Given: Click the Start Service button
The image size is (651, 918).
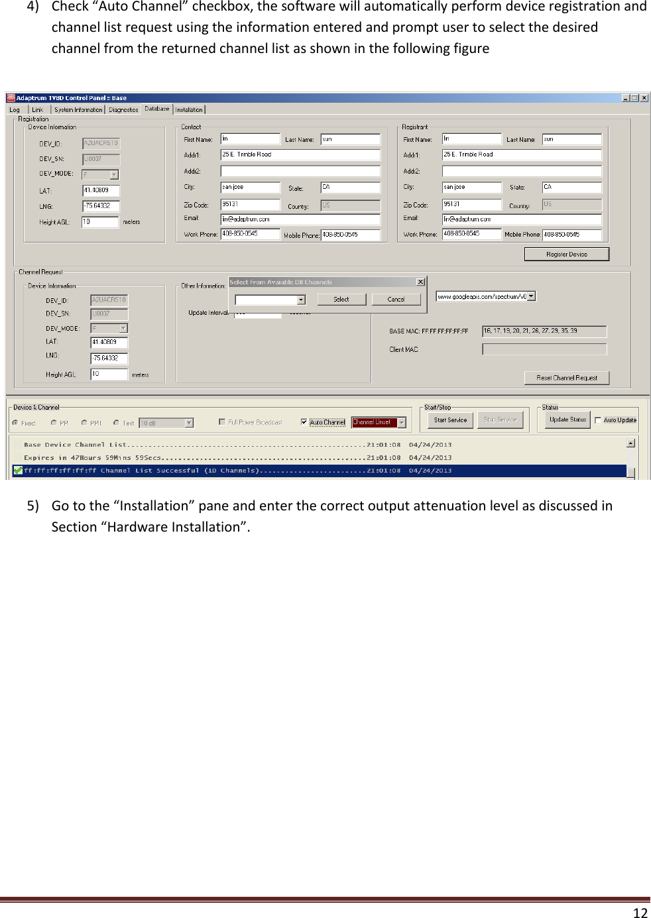Looking at the screenshot, I should point(451,420).
